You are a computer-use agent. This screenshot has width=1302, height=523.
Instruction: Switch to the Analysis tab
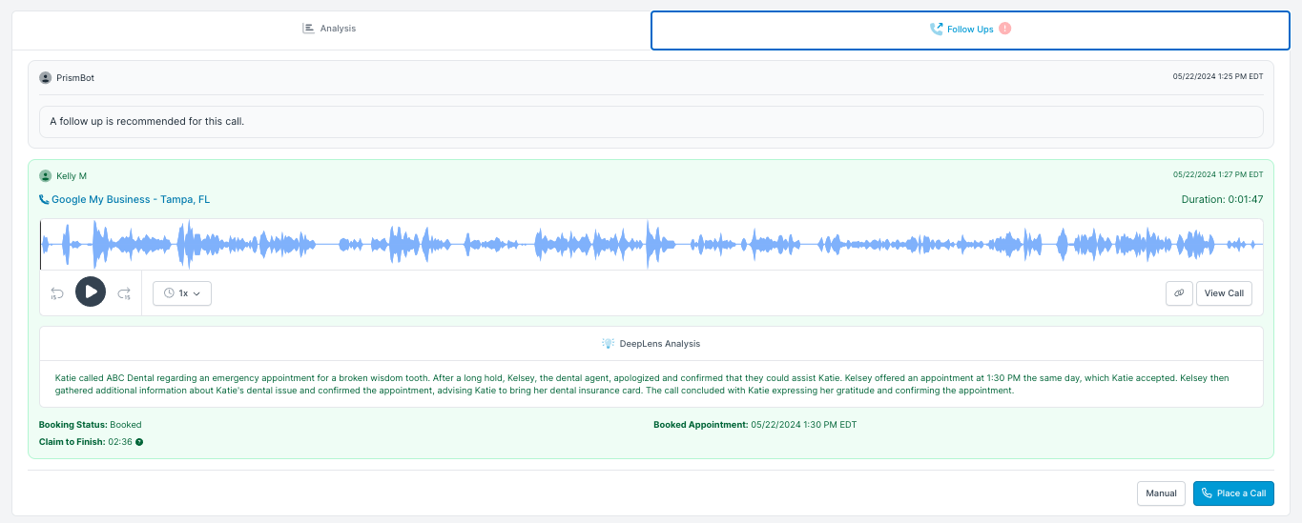tap(330, 30)
